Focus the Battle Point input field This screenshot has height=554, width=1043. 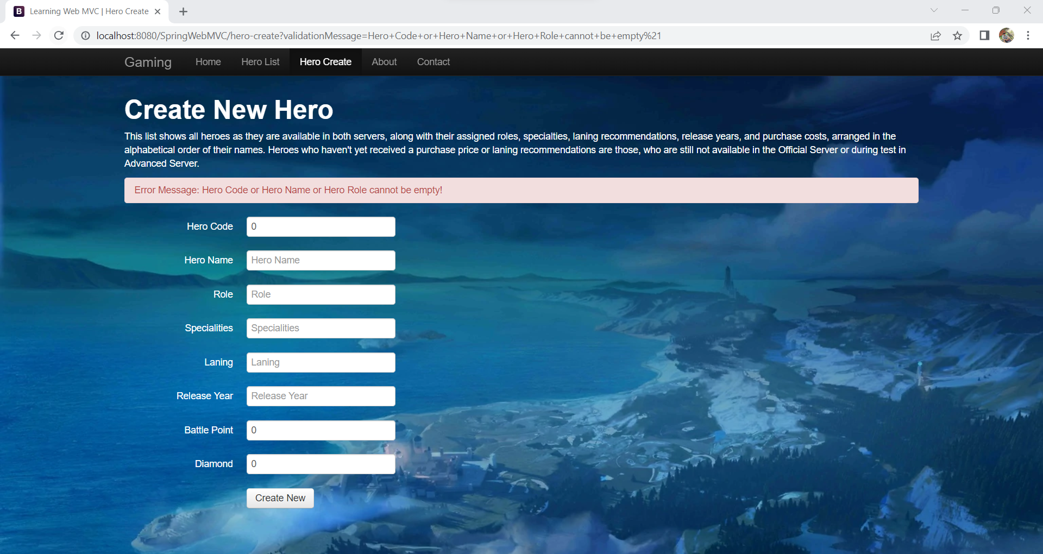(x=321, y=430)
